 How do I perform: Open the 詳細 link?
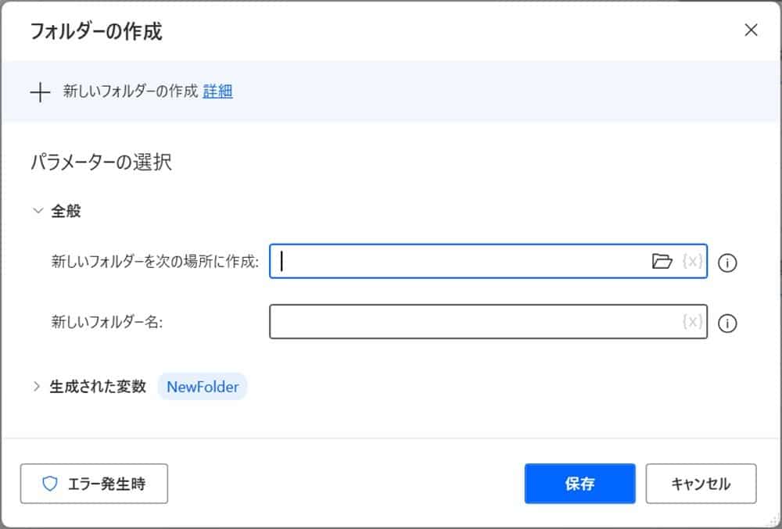click(217, 92)
